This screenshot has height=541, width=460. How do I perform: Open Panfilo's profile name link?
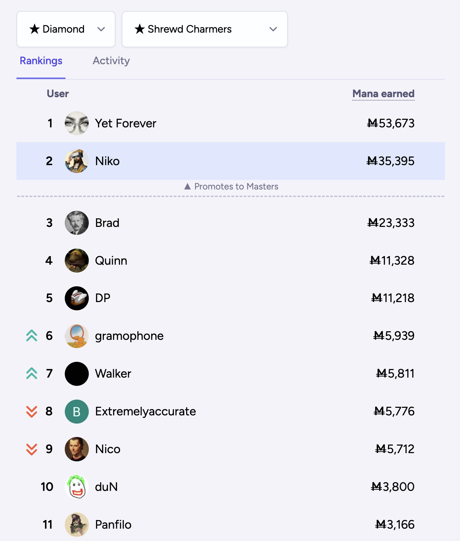tap(113, 525)
